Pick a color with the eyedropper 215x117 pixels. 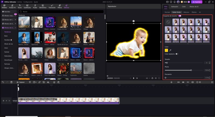(x=170, y=50)
